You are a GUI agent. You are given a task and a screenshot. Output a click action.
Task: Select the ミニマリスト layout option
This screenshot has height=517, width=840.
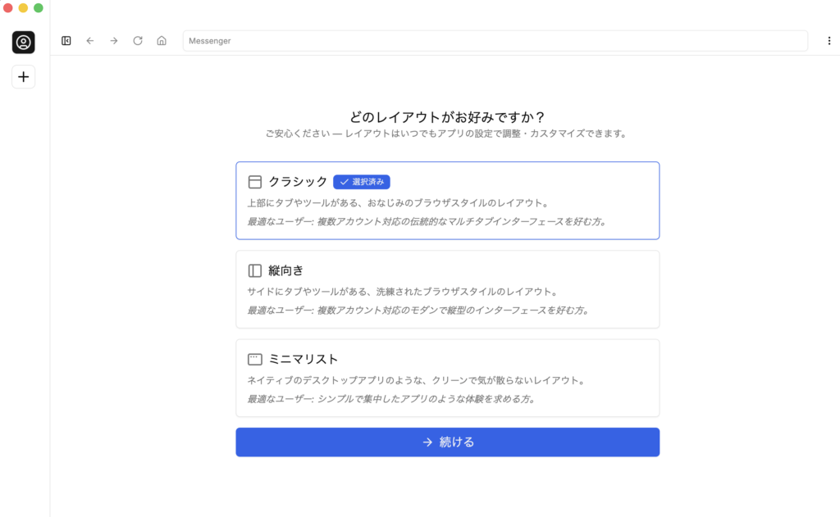pos(447,378)
